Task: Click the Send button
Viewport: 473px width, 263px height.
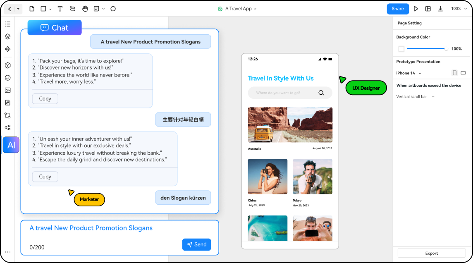Action: tap(196, 245)
